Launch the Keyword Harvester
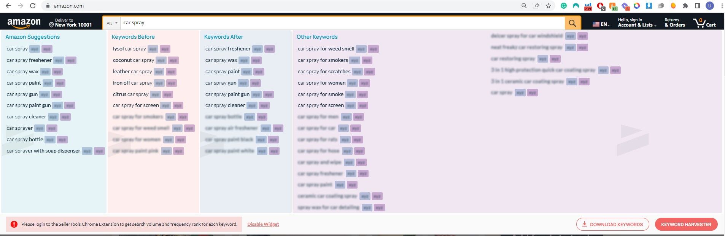 (x=686, y=224)
